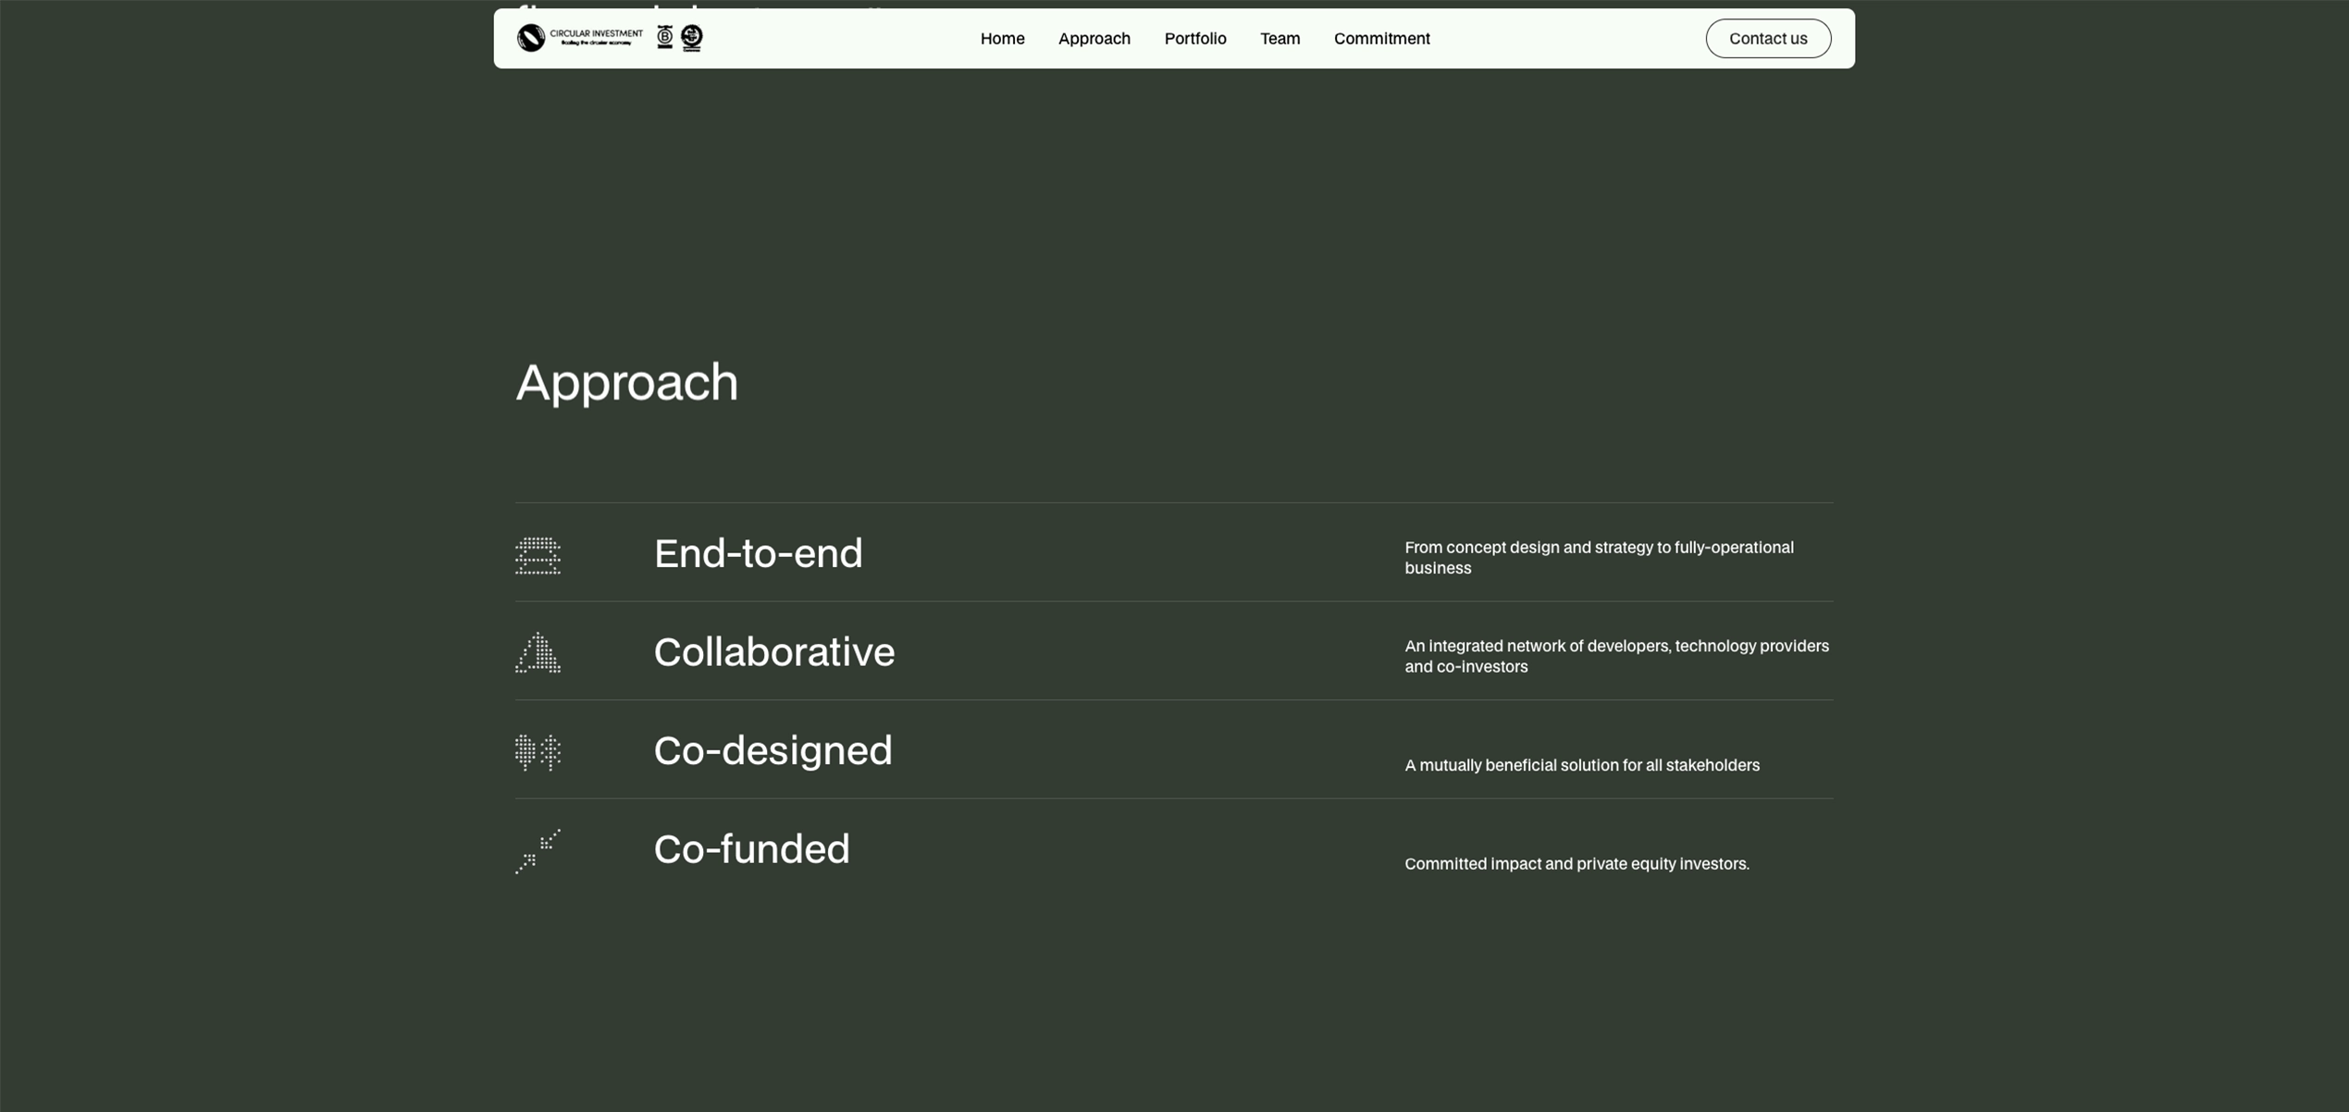Go to Home in navigation
Image resolution: width=2349 pixels, height=1112 pixels.
pos(1002,39)
